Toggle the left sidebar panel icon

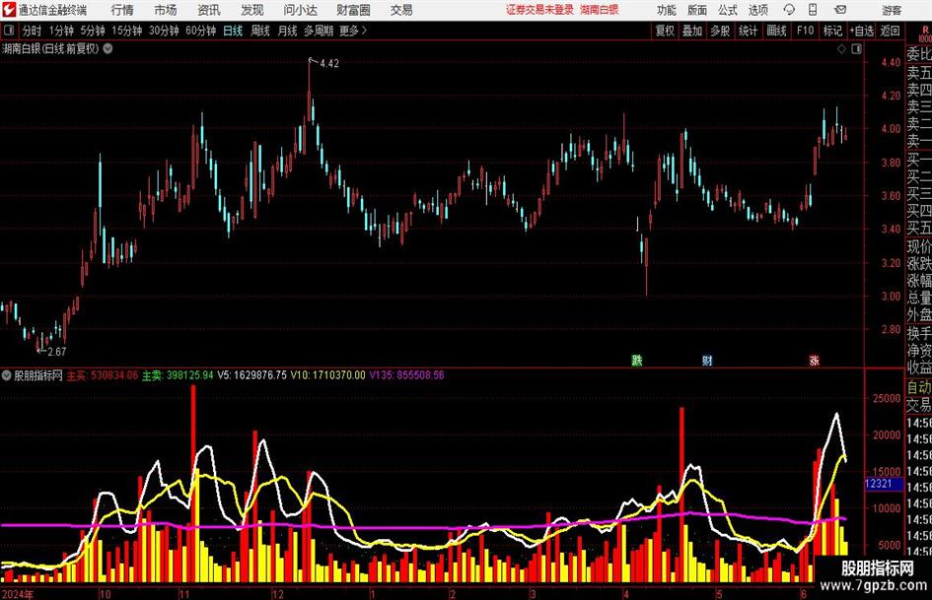coord(9,31)
